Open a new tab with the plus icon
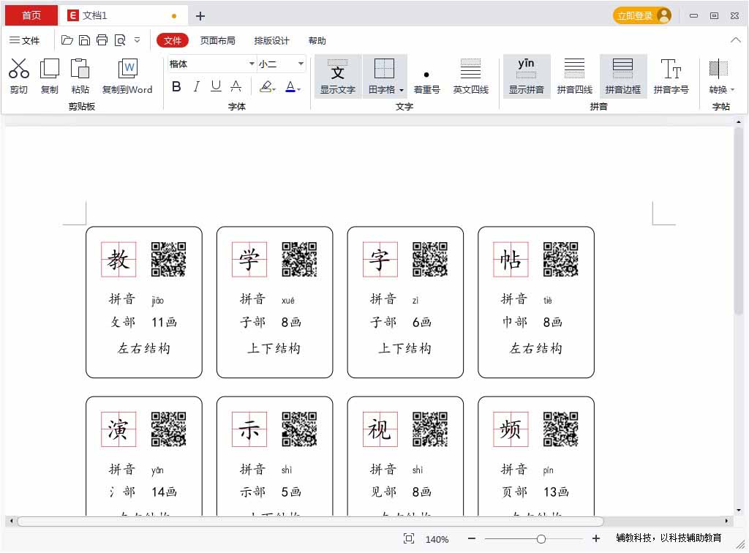This screenshot has width=749, height=553. (x=200, y=16)
